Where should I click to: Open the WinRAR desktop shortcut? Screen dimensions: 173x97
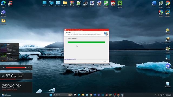[72, 4]
